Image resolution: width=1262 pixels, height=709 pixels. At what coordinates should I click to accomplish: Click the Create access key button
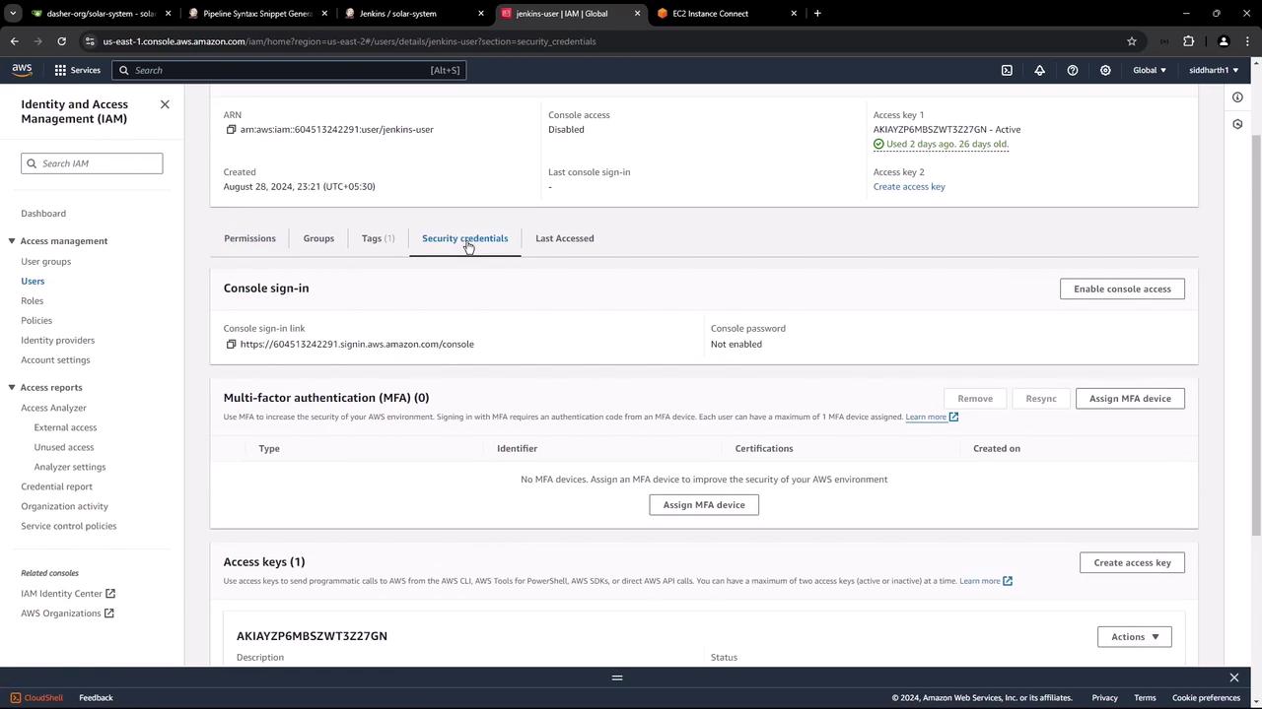1132,563
